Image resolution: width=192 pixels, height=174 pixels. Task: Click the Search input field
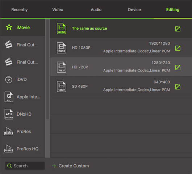[25, 166]
